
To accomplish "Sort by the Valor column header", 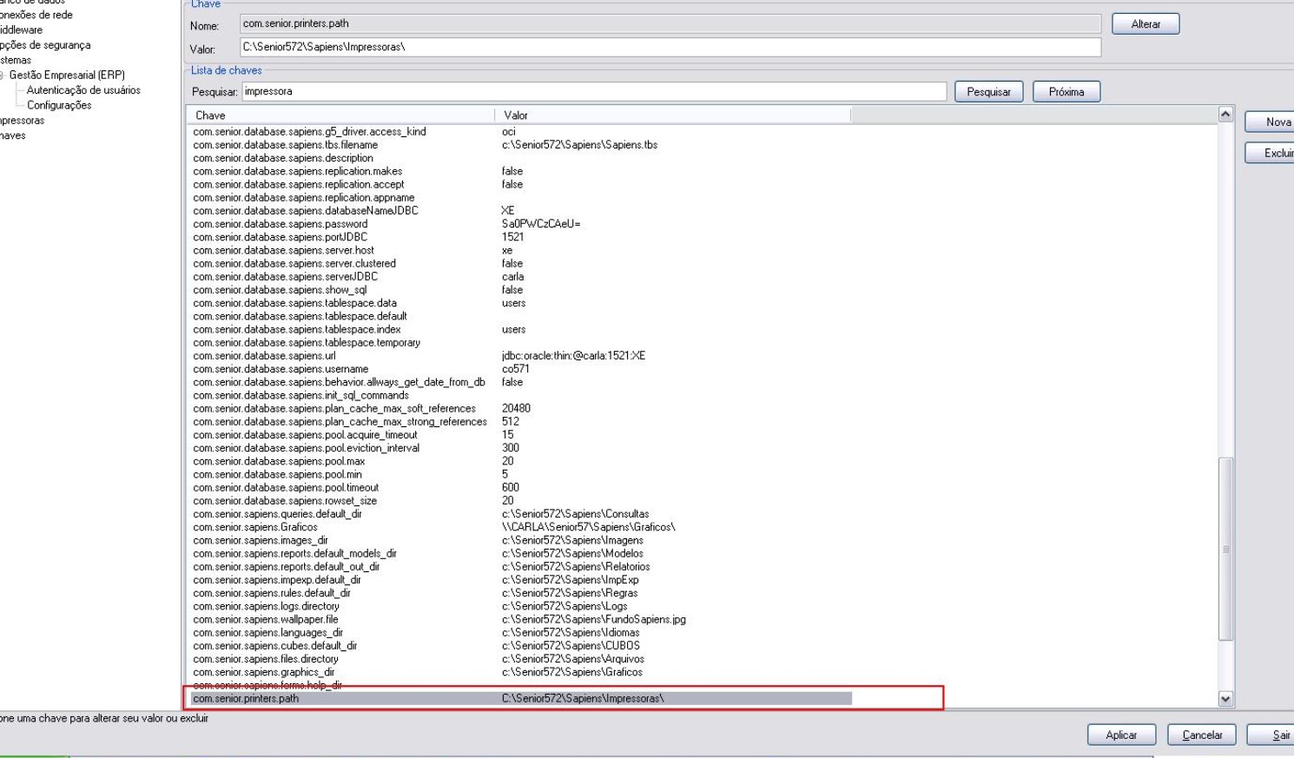I will click(x=671, y=115).
